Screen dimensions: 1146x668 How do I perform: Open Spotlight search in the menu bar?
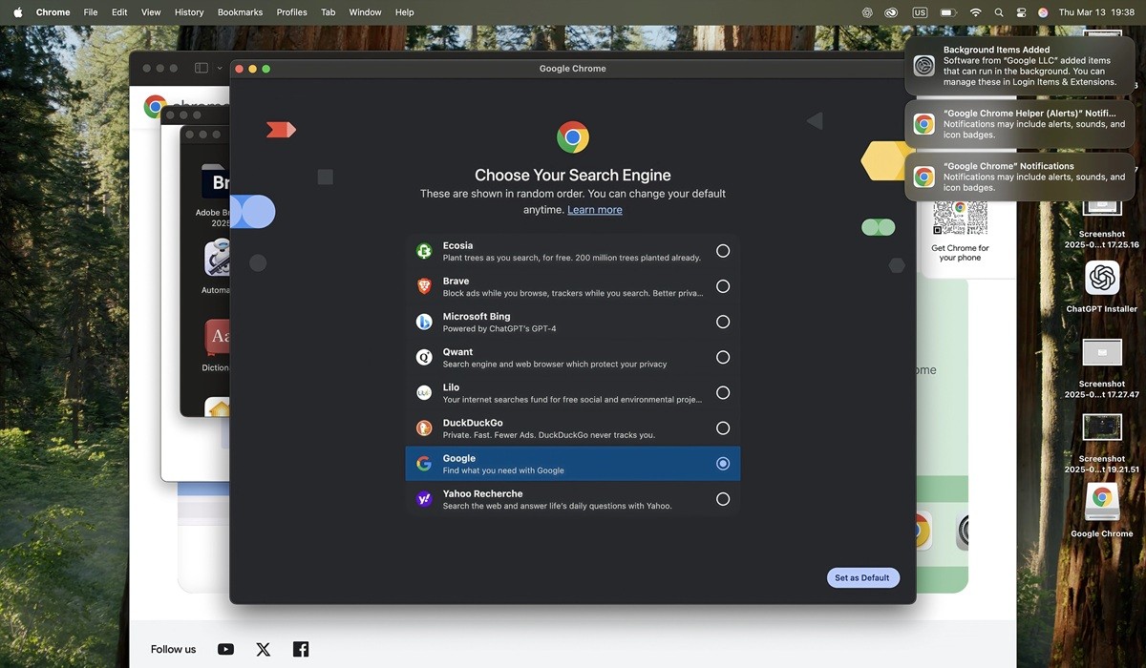(999, 12)
